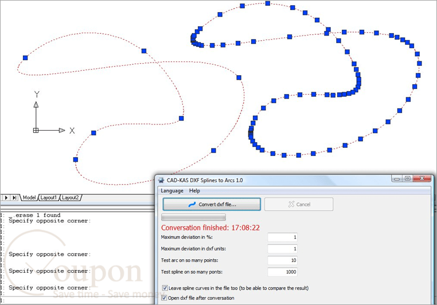Click the CAD-KAS app icon in title bar

(161, 180)
